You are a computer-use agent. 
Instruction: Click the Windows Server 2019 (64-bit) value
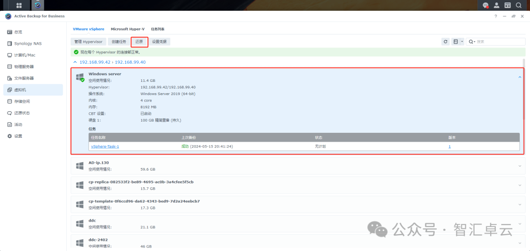168,94
